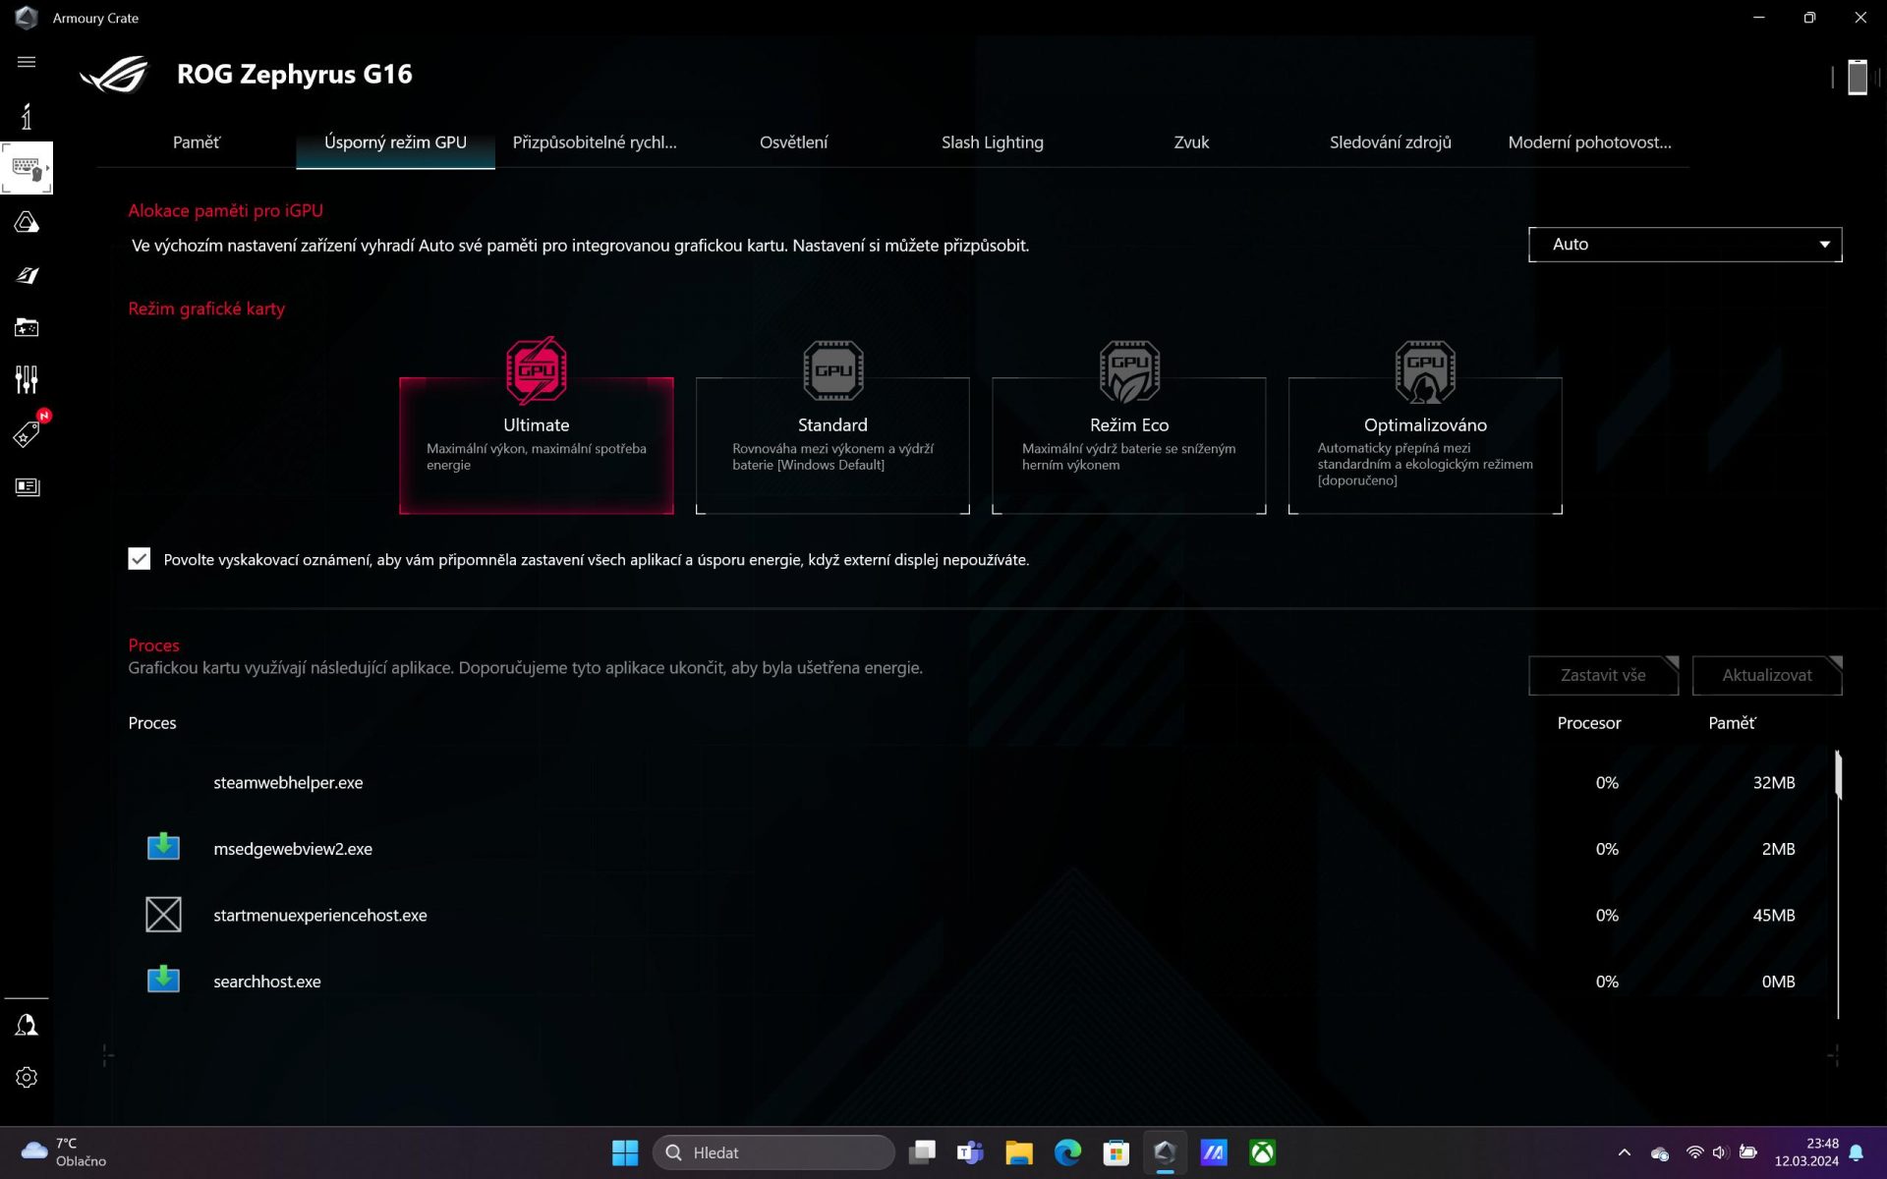Select searchhost.exe process row
The height and width of the screenshot is (1179, 1887).
click(x=978, y=982)
